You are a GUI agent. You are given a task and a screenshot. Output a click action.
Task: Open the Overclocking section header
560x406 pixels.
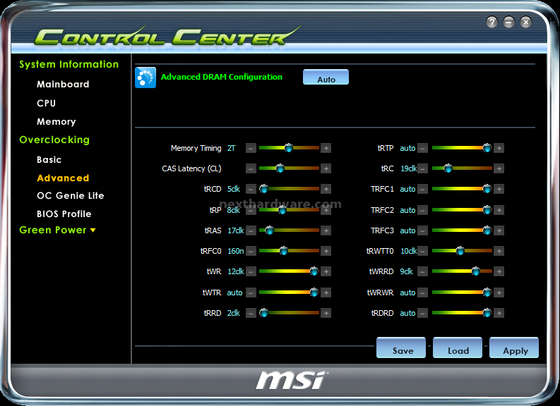point(54,140)
